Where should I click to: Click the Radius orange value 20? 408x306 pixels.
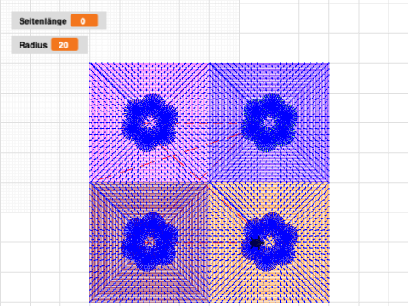tap(65, 45)
